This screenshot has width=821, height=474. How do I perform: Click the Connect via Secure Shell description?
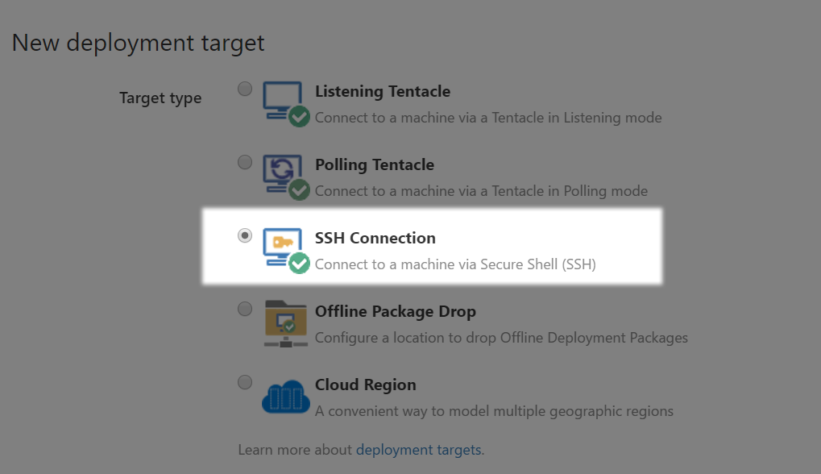coord(454,264)
